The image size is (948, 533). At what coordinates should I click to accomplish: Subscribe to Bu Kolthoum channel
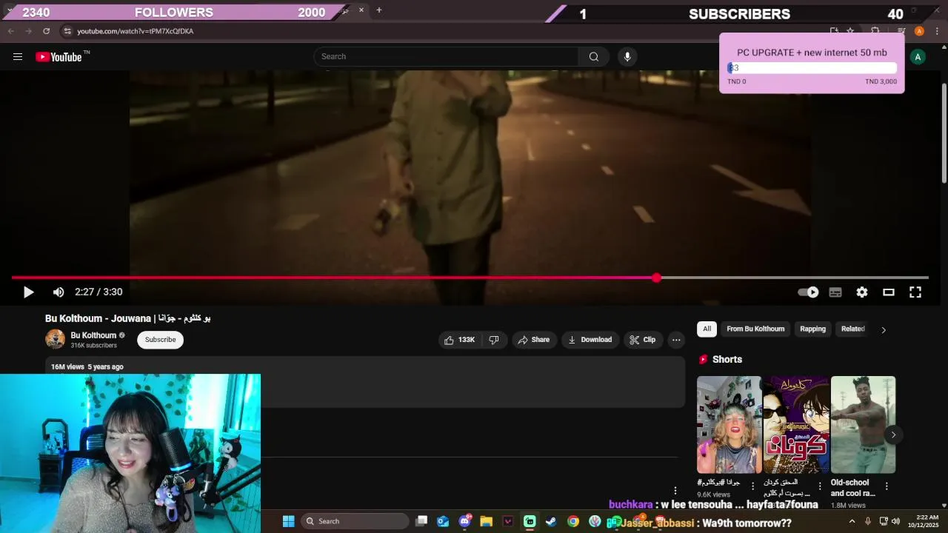[160, 340]
